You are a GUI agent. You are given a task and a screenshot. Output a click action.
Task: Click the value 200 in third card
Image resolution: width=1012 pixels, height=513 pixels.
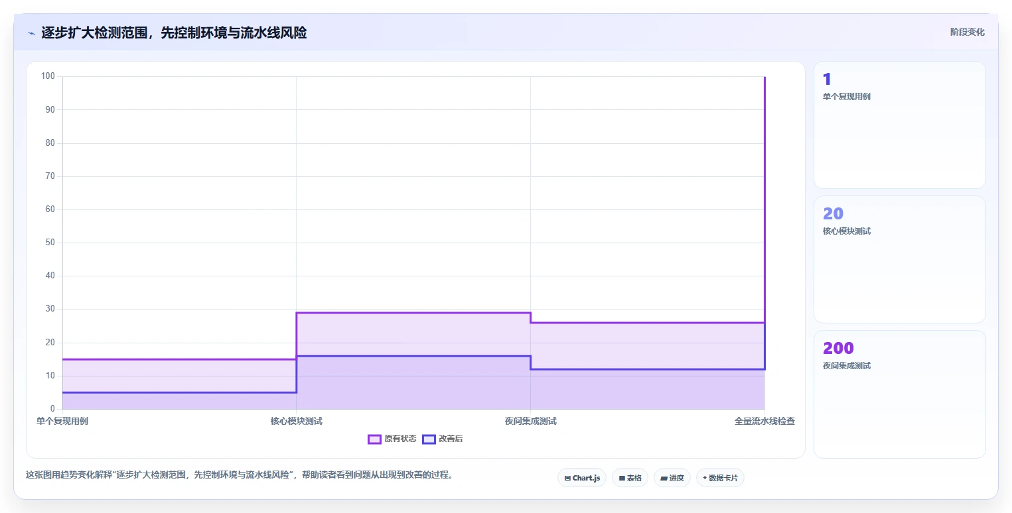point(838,349)
